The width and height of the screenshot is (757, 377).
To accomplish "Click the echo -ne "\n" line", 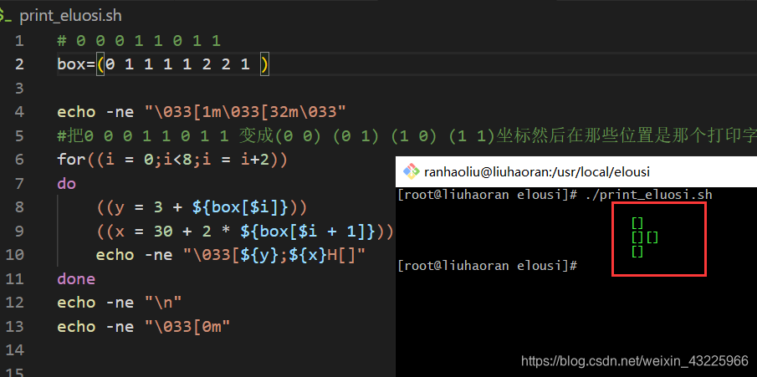I will click(120, 303).
